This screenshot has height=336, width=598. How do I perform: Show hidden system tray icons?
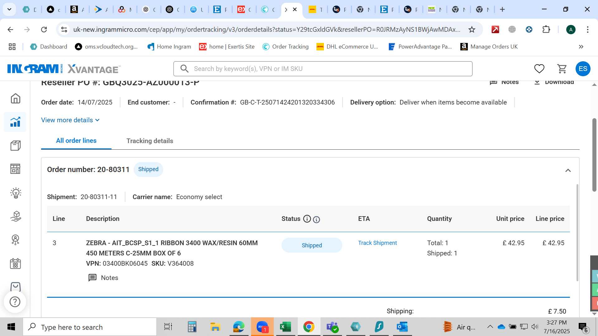click(490, 327)
